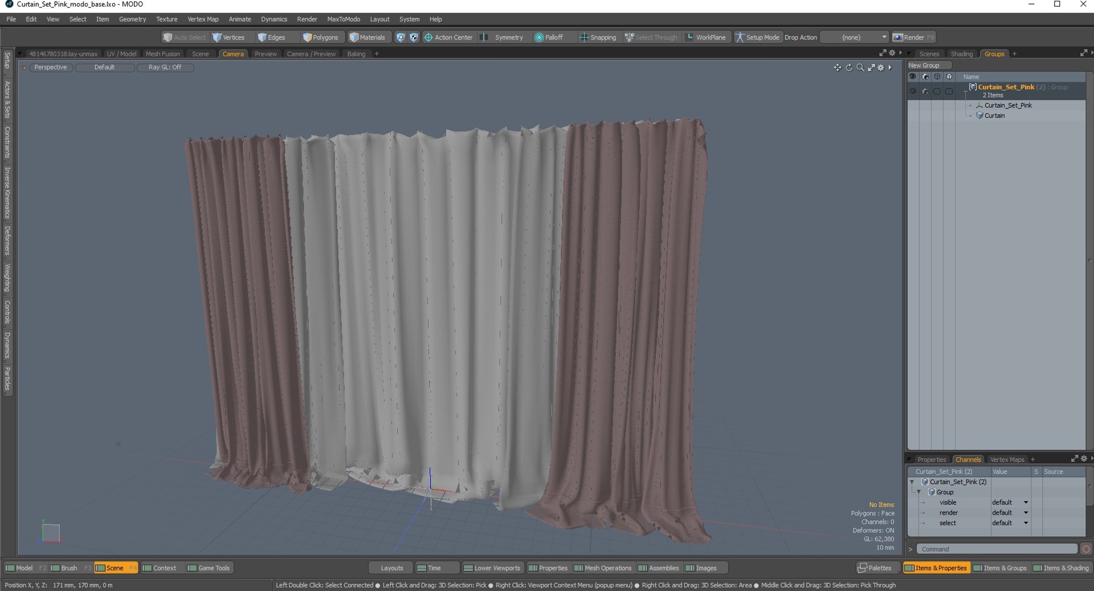Click the viewport pan move icon
1094x591 pixels.
point(837,68)
